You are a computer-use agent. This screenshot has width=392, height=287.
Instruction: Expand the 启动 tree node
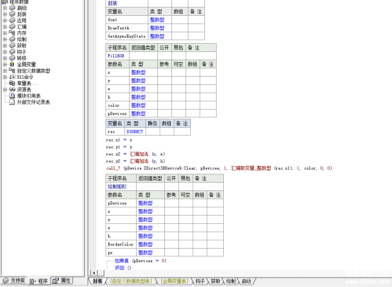pos(5,8)
